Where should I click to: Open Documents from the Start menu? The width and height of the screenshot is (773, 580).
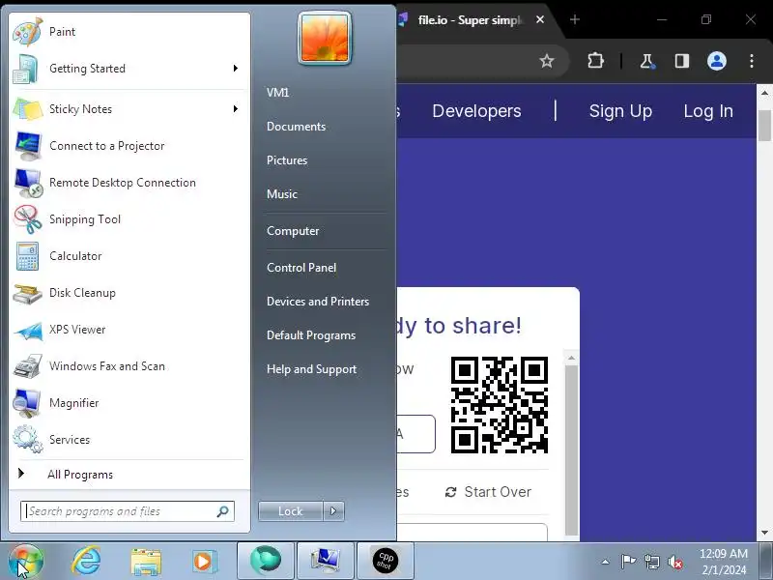(x=296, y=127)
